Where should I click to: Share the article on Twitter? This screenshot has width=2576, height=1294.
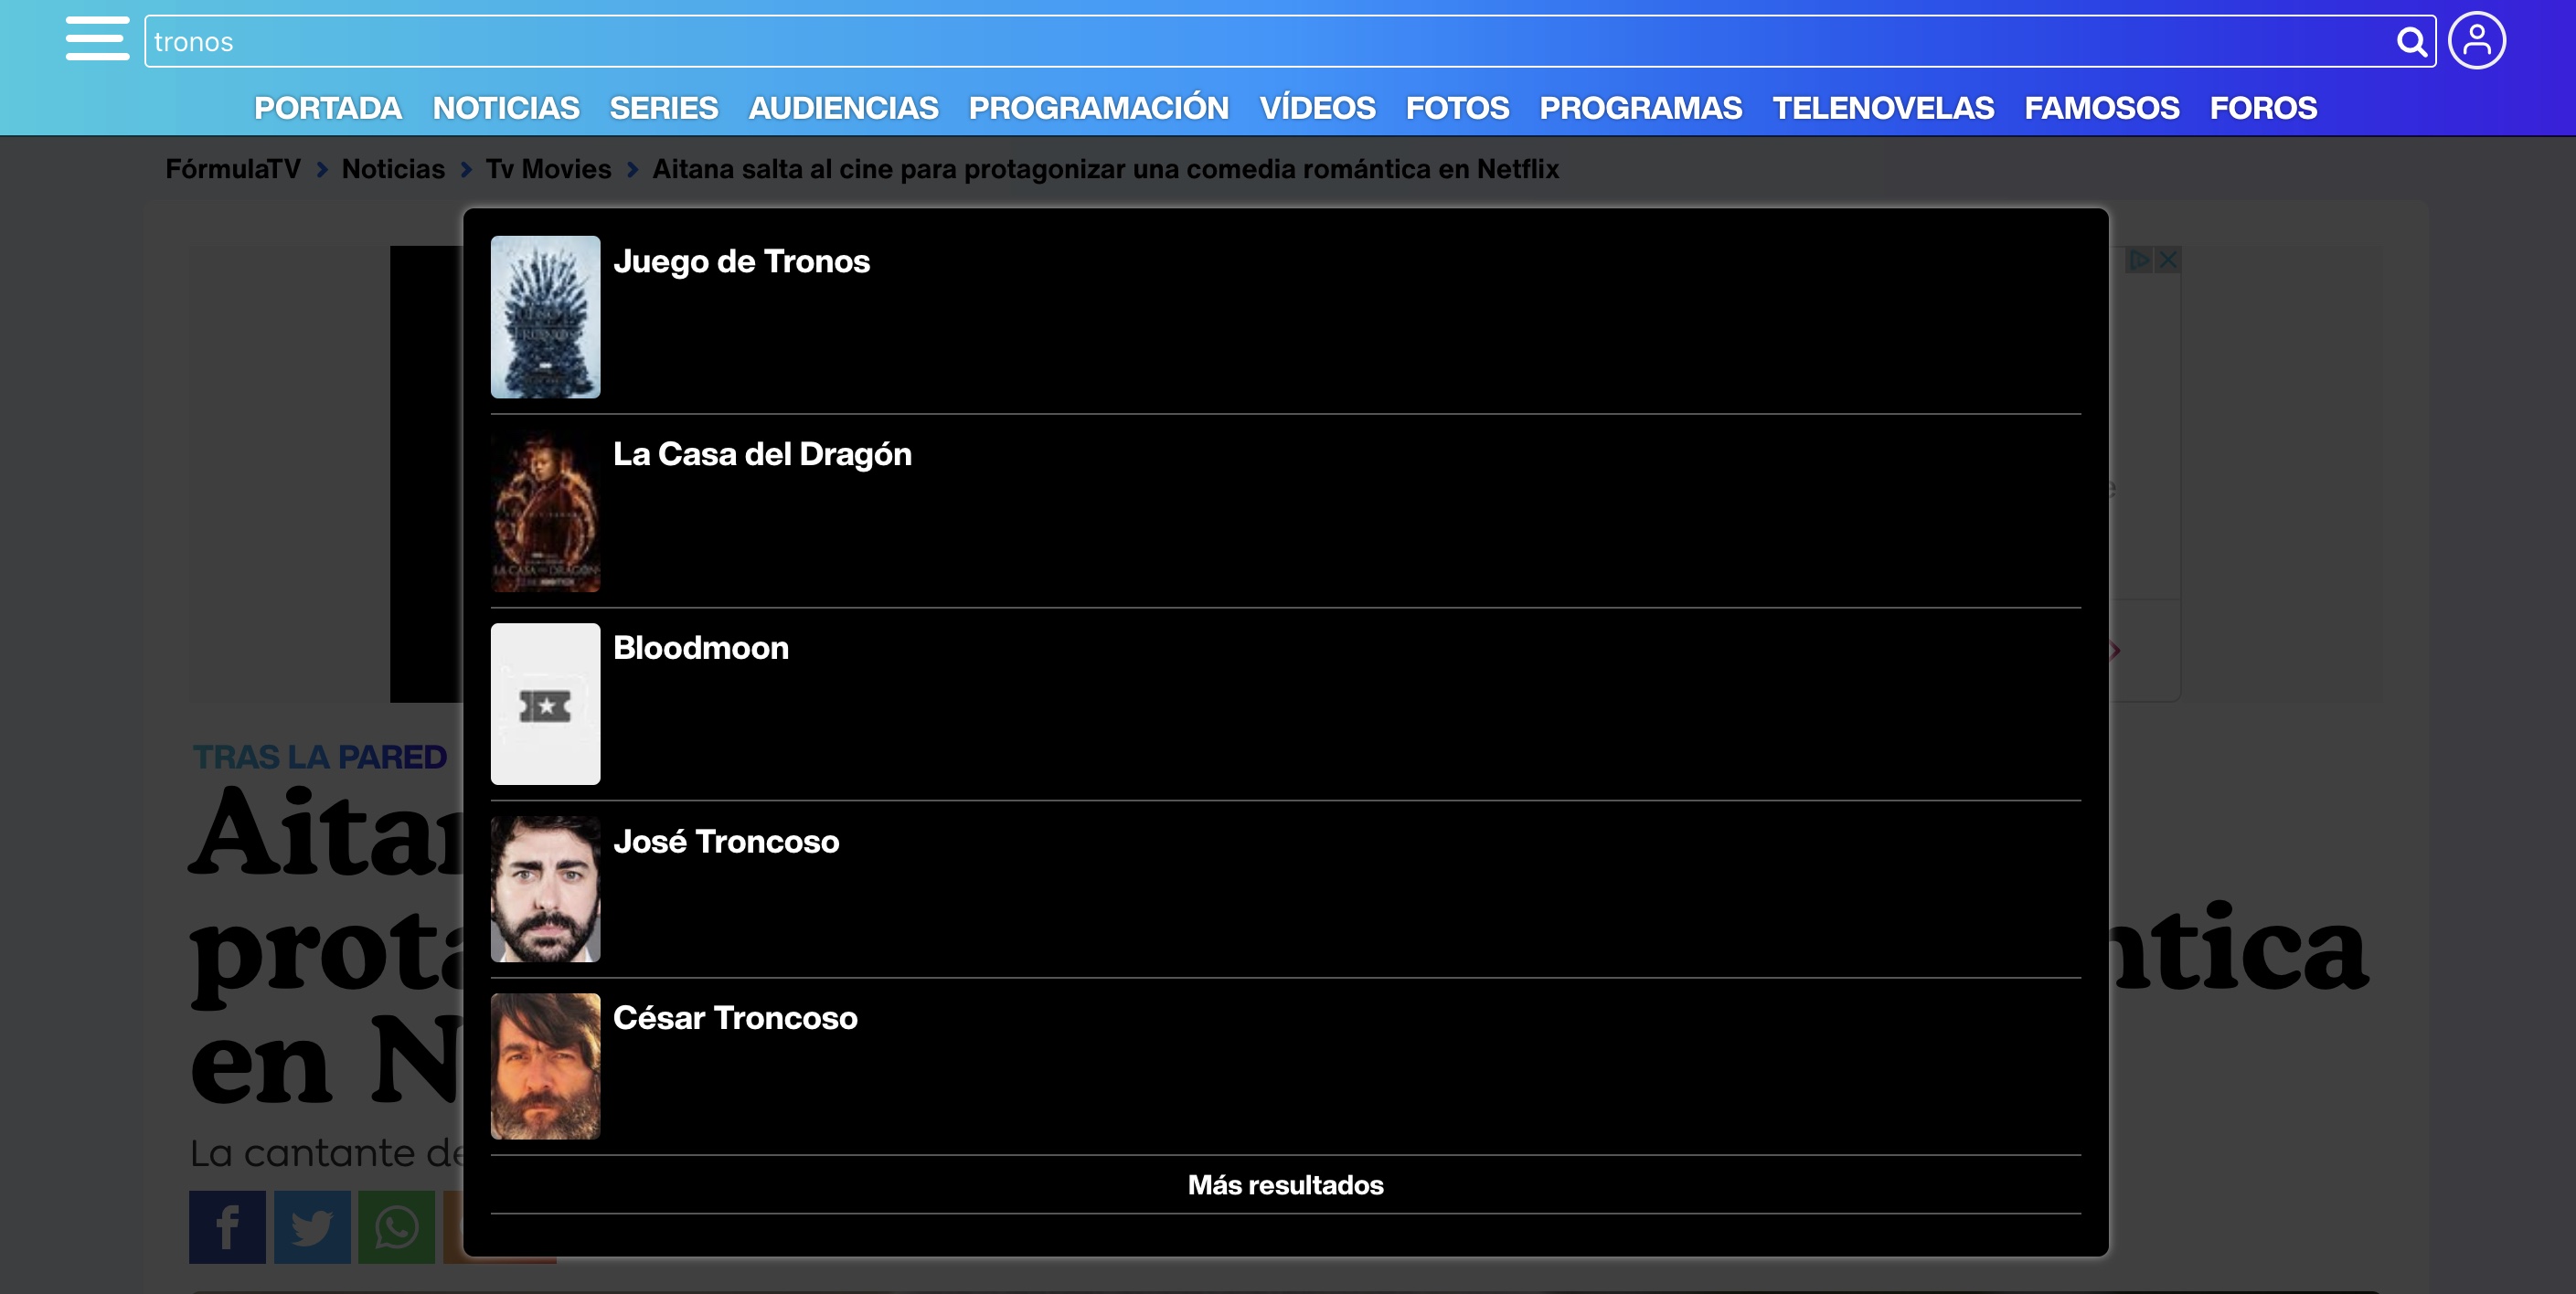point(312,1227)
